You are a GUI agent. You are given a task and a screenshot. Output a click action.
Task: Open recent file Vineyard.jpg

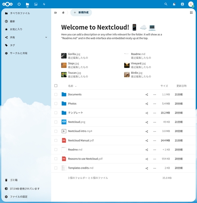click(138, 65)
